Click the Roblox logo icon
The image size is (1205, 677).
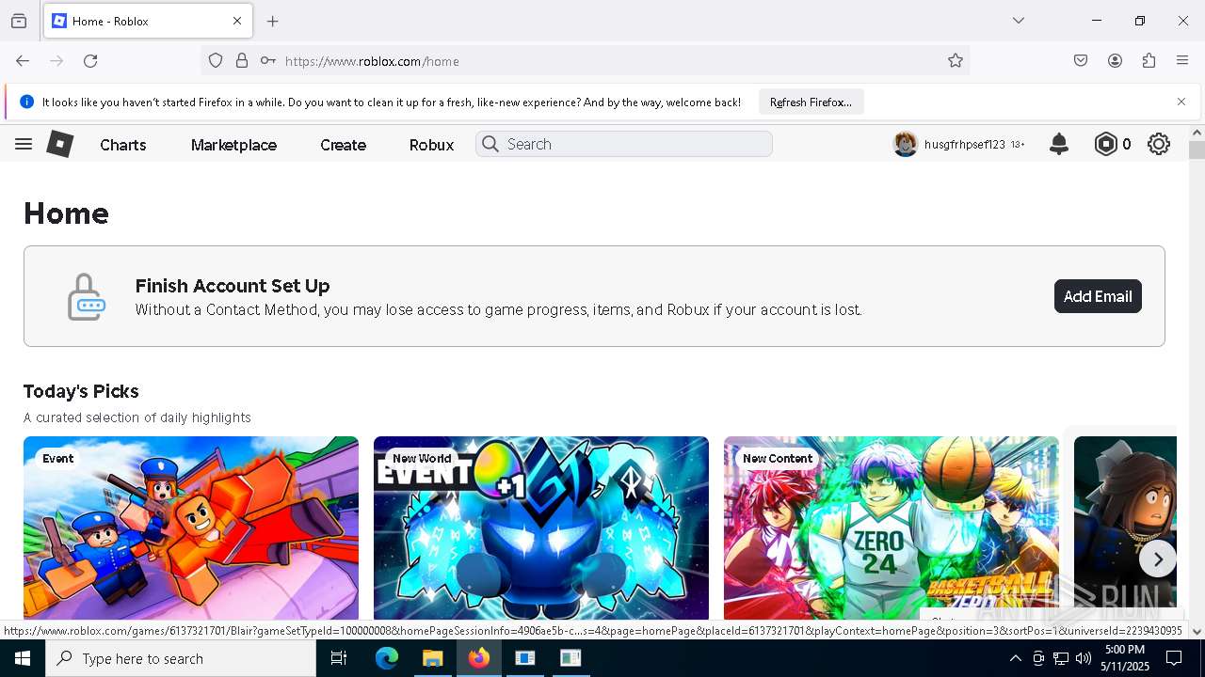(60, 144)
